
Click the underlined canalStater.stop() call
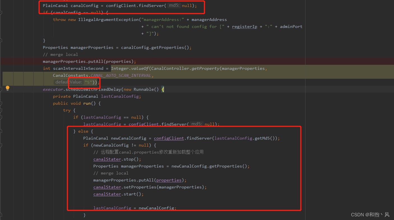coord(107,159)
